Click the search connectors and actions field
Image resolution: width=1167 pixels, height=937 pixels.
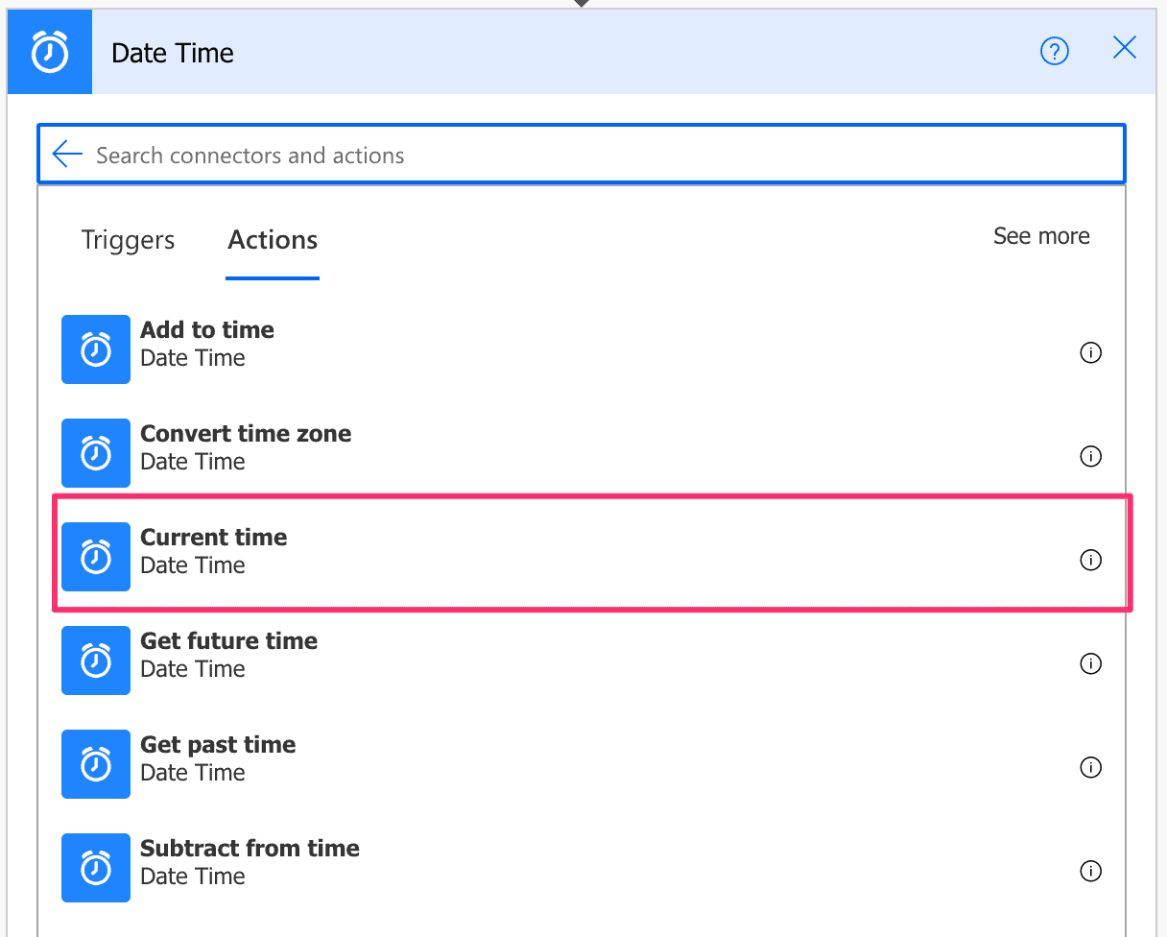pyautogui.click(x=480, y=154)
